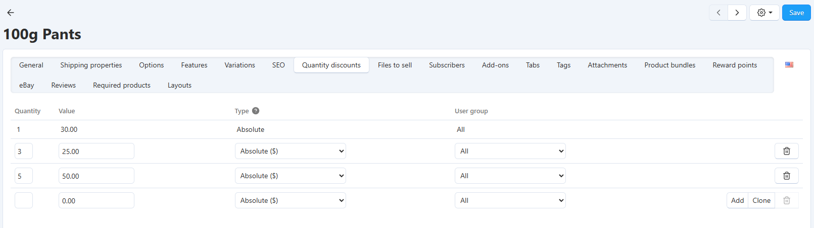
Task: Delete the quantity 3 discount row
Action: coord(787,151)
